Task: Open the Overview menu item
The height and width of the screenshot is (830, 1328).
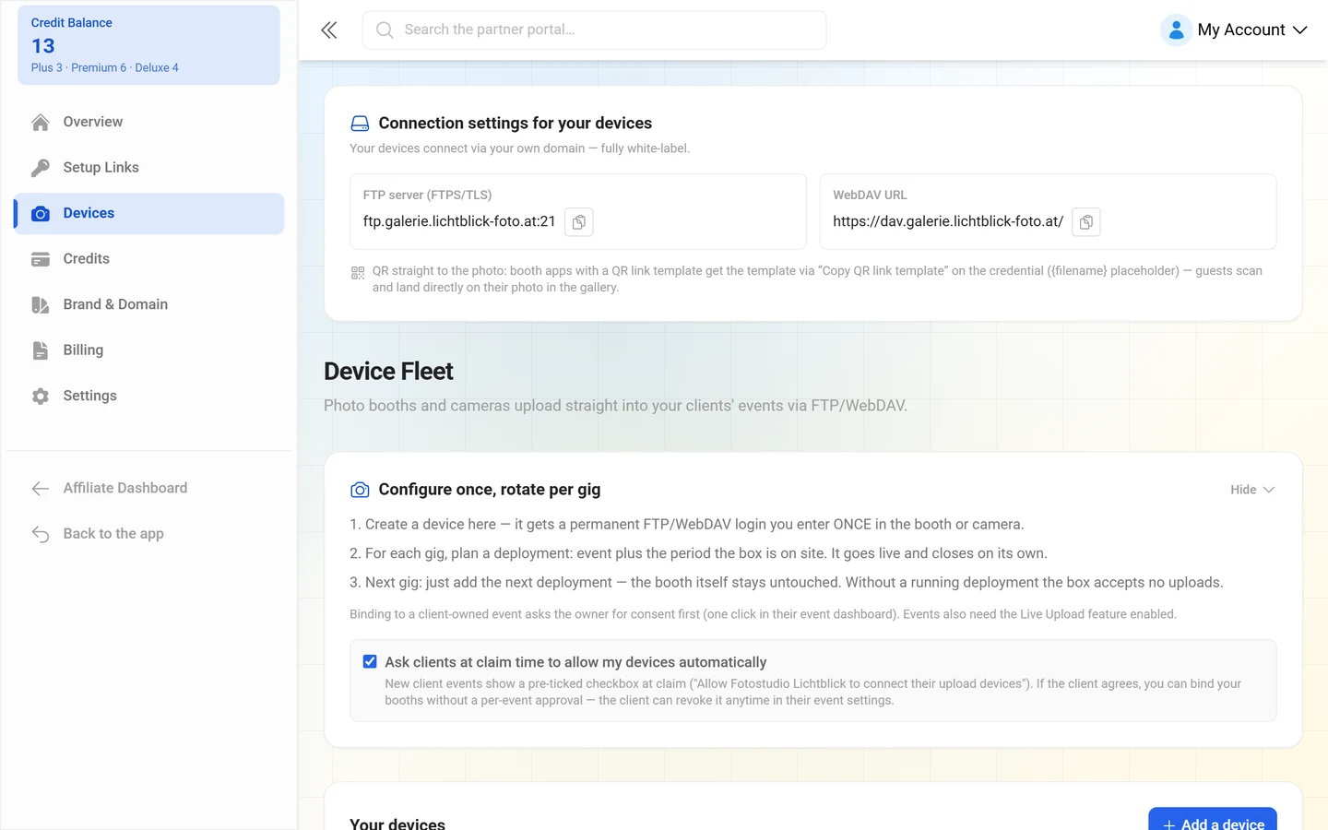Action: tap(148, 122)
